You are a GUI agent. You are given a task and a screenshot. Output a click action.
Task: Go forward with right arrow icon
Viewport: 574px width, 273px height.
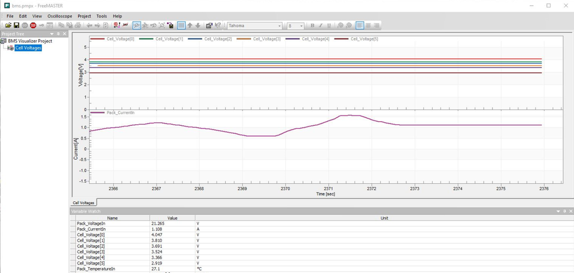click(97, 26)
